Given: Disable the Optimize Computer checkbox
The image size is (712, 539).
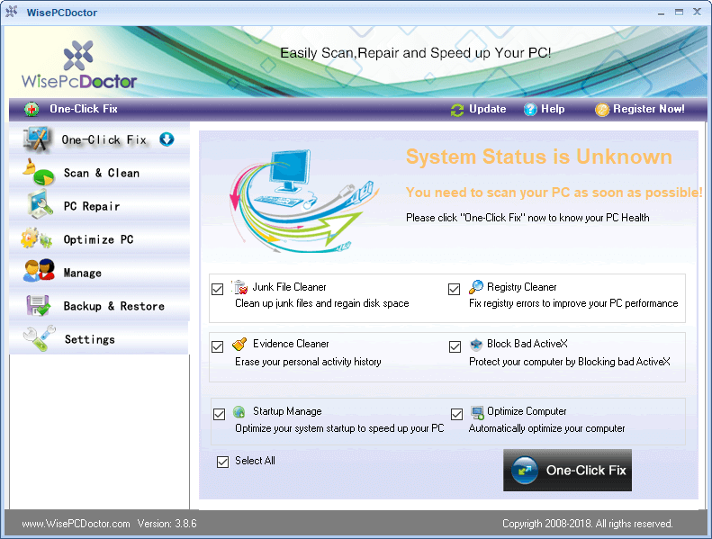Looking at the screenshot, I should (456, 414).
